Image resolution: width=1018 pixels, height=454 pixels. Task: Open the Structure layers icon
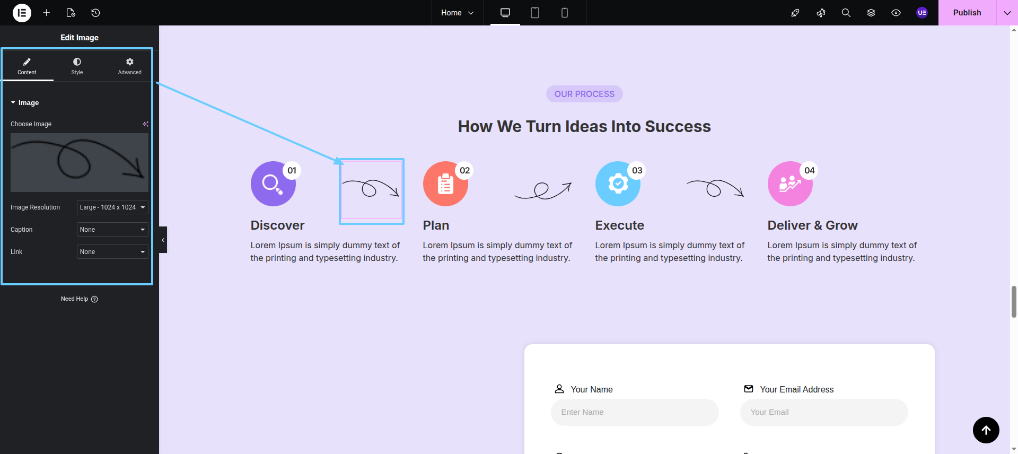pos(871,13)
